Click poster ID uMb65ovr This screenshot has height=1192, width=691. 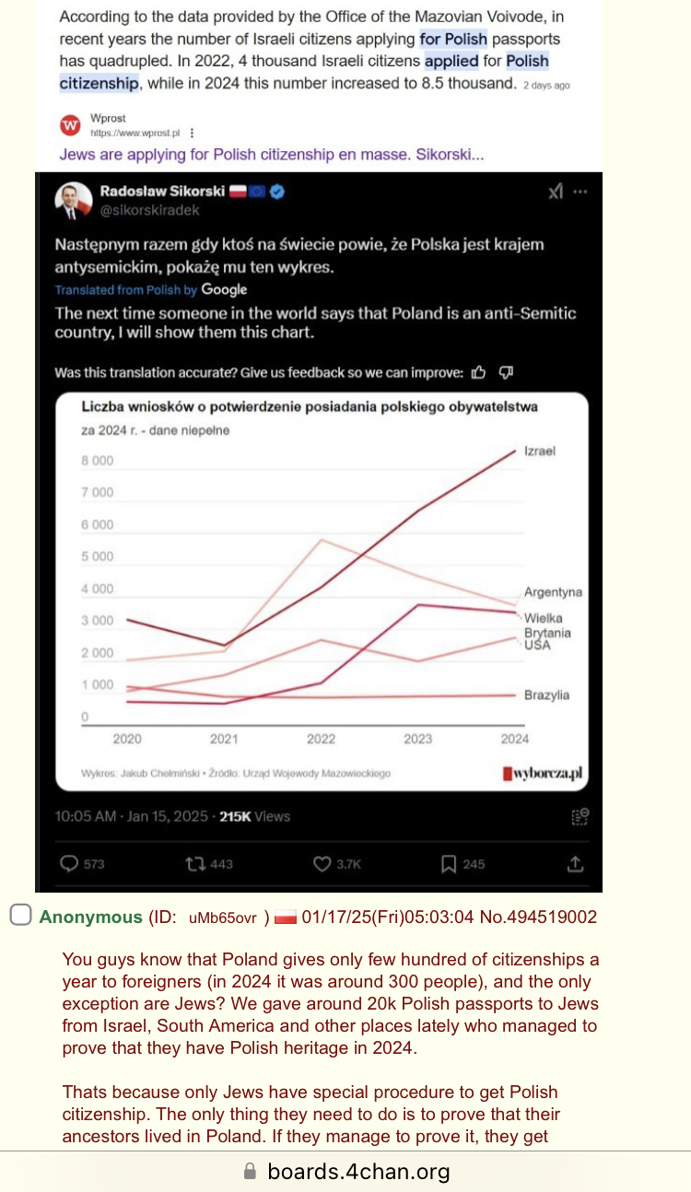pyautogui.click(x=222, y=917)
